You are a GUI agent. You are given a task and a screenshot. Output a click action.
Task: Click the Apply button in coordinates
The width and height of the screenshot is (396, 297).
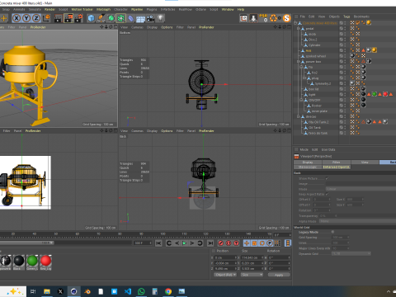[x=279, y=275]
